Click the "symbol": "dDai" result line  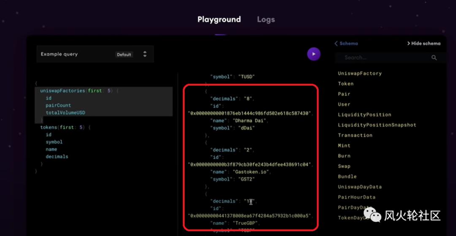coord(232,128)
